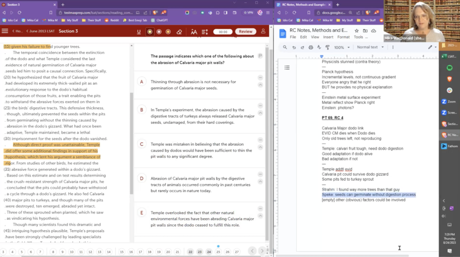The width and height of the screenshot is (460, 257).
Task: Select answer choice E
Action: pos(141,213)
